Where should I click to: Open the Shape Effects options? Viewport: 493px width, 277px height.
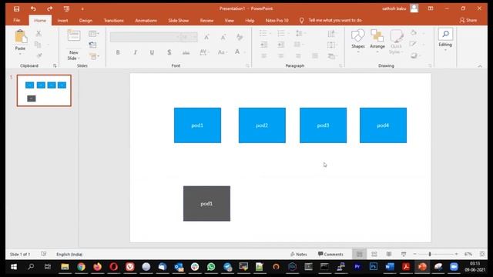(416, 55)
